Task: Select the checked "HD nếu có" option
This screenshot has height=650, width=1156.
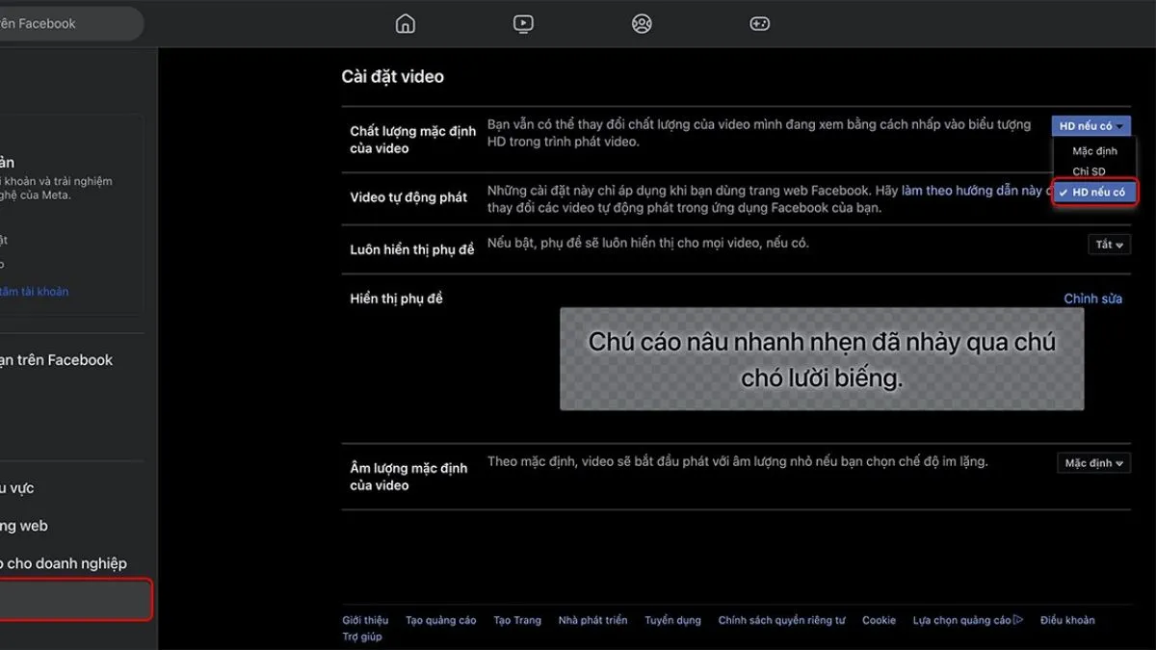Action: tap(1094, 192)
